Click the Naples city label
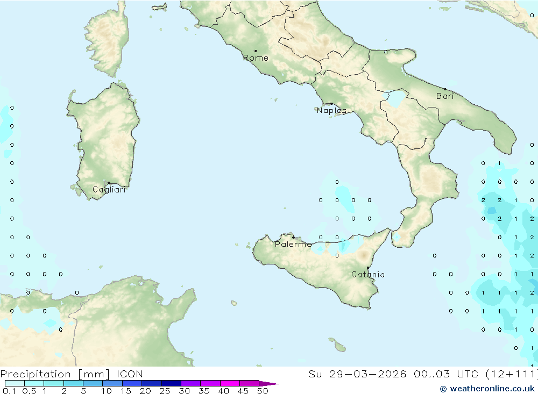 click(x=331, y=110)
